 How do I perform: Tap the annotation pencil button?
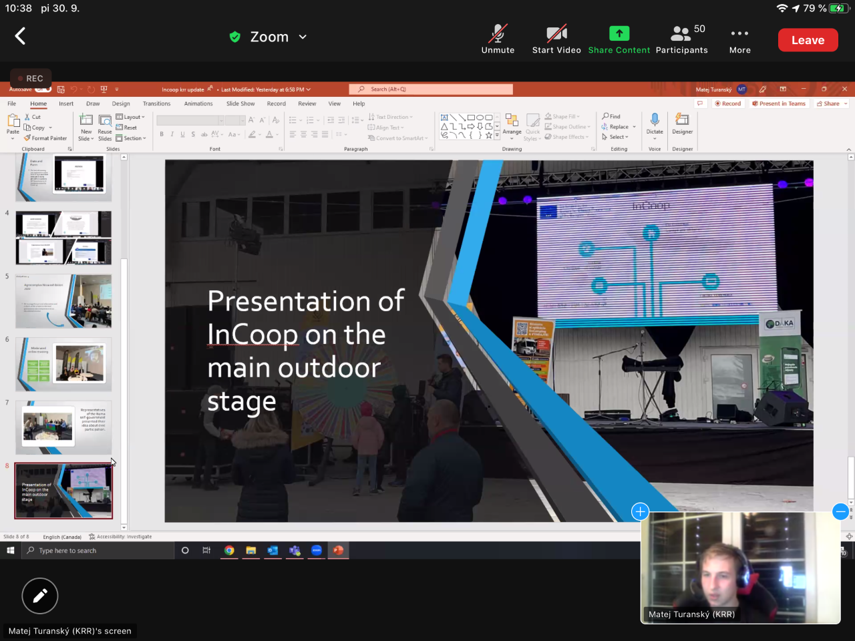[x=40, y=596]
